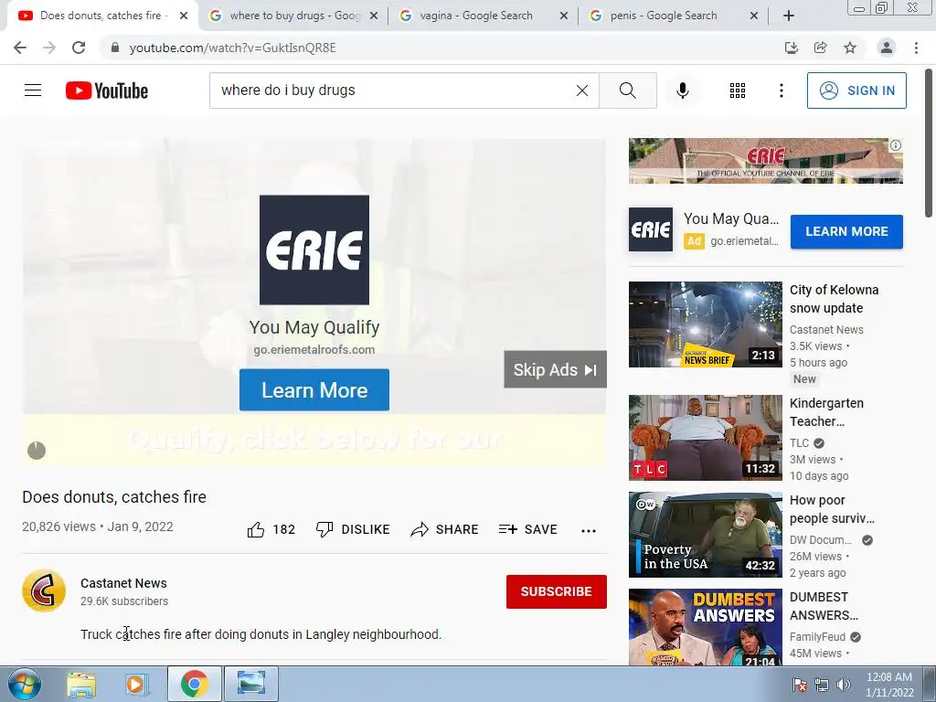This screenshot has width=936, height=702.
Task: Open Chrome profile avatar icon
Action: tap(887, 48)
